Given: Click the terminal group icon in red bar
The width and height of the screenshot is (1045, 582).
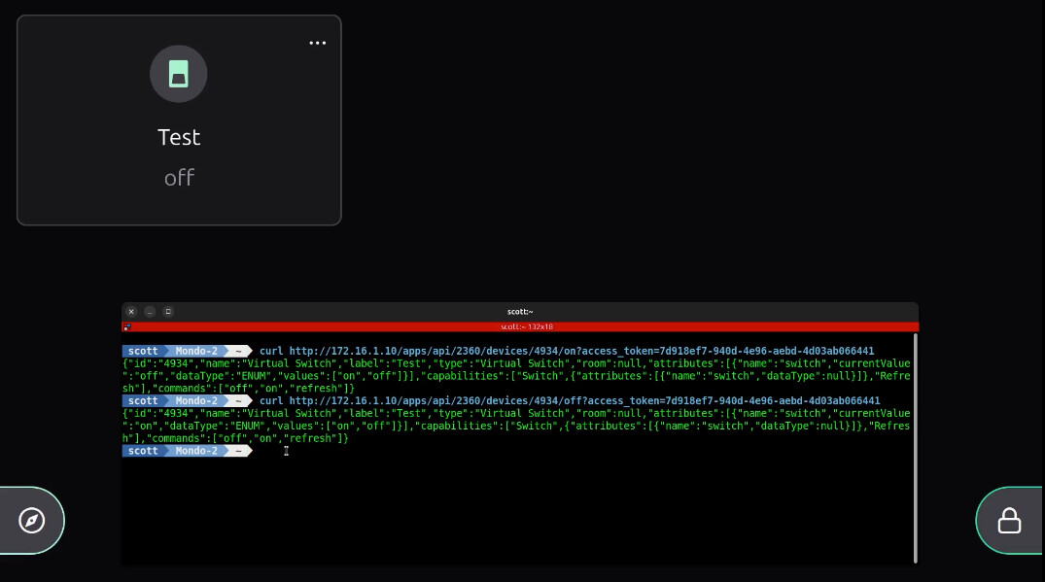Looking at the screenshot, I should 127,327.
